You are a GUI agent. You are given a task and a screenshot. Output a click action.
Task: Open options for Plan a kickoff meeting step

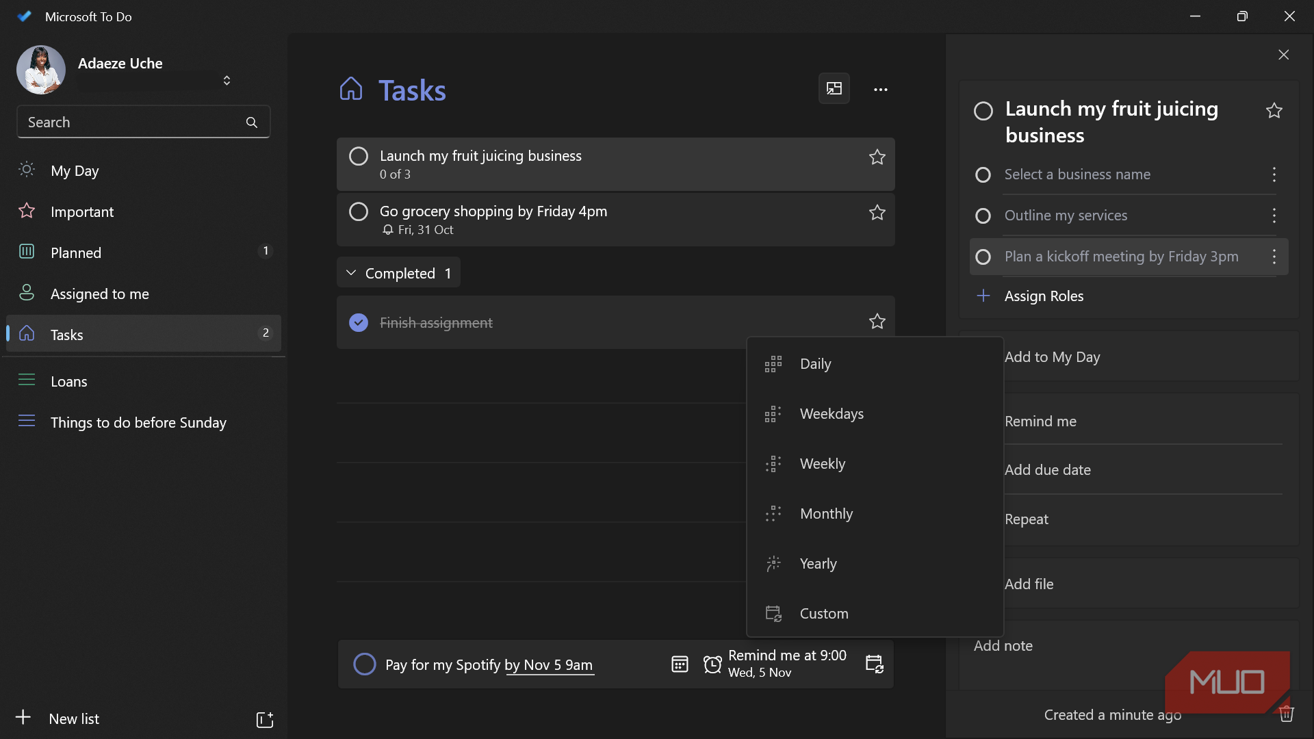(1274, 257)
